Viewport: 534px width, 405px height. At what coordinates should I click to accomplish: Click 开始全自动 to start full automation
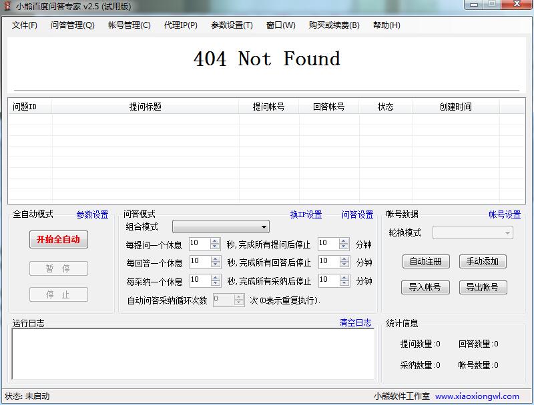pos(58,240)
